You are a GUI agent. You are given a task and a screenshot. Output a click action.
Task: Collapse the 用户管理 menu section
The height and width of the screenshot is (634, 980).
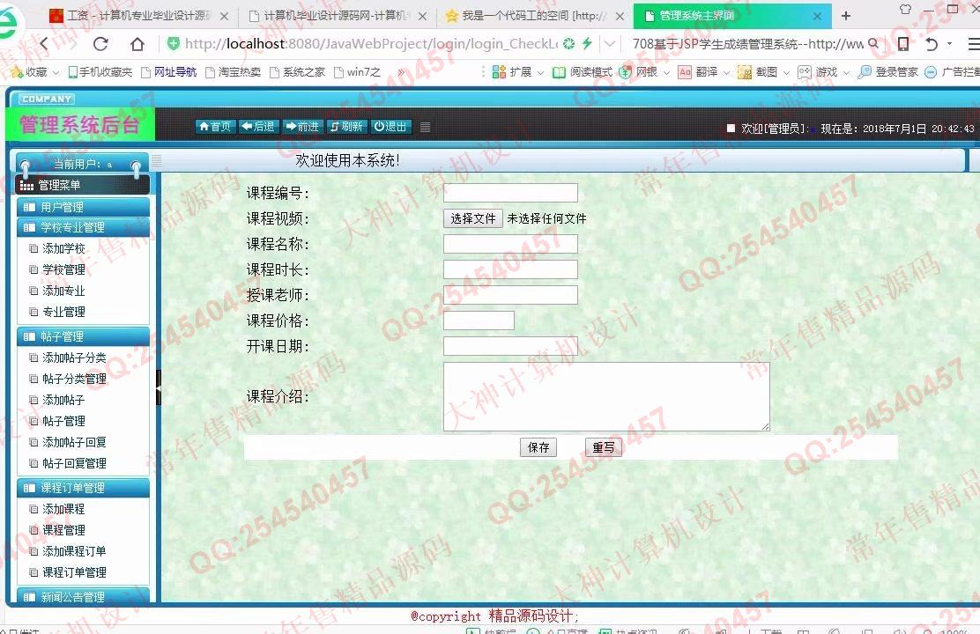[83, 207]
